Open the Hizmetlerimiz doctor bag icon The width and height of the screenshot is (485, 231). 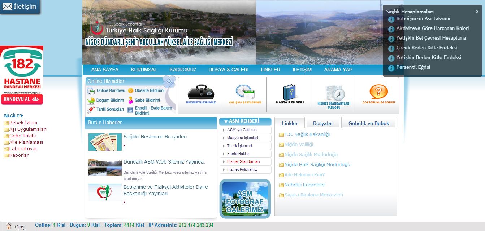(200, 95)
